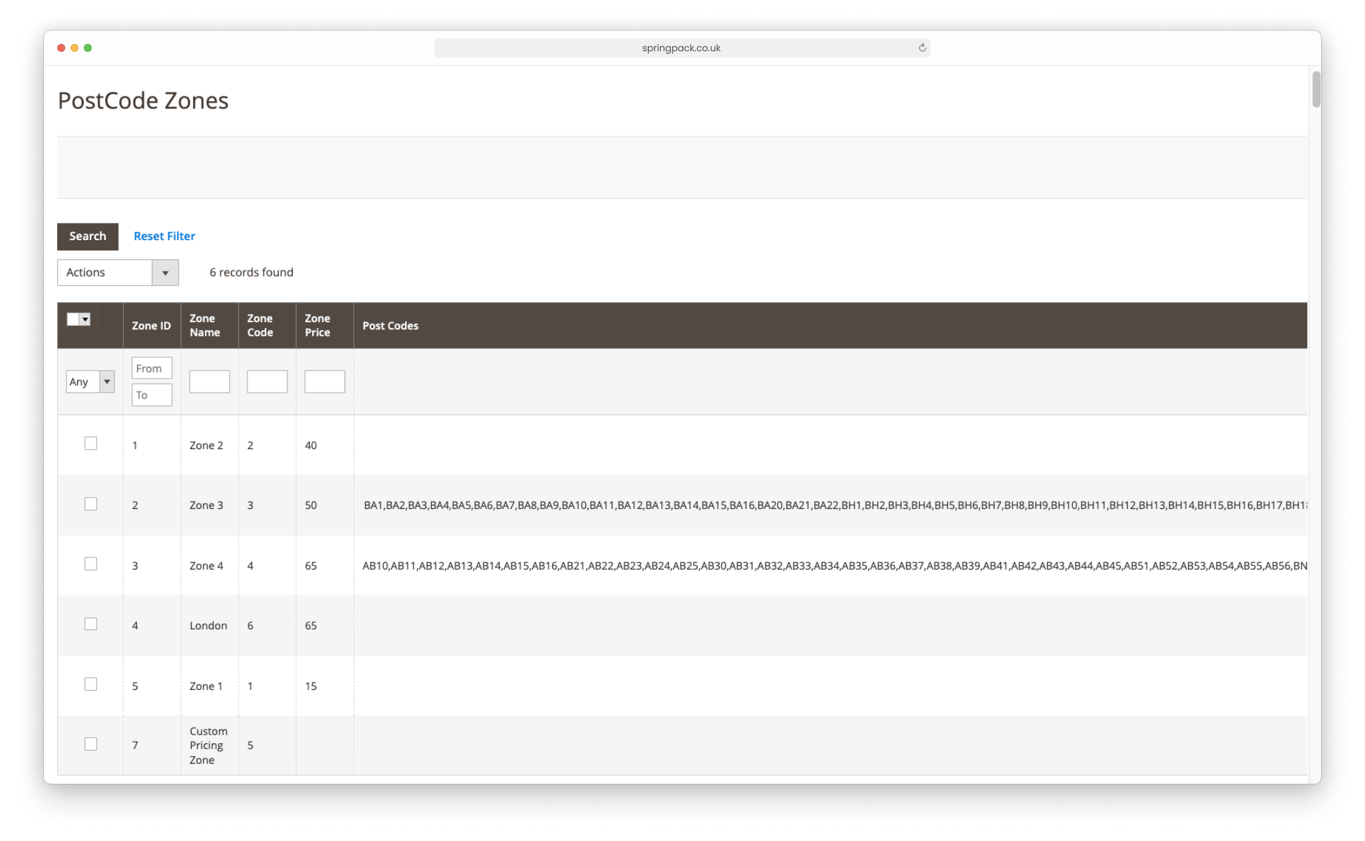Toggle checkbox for Zone ID 2 row
1365x841 pixels.
tap(90, 504)
